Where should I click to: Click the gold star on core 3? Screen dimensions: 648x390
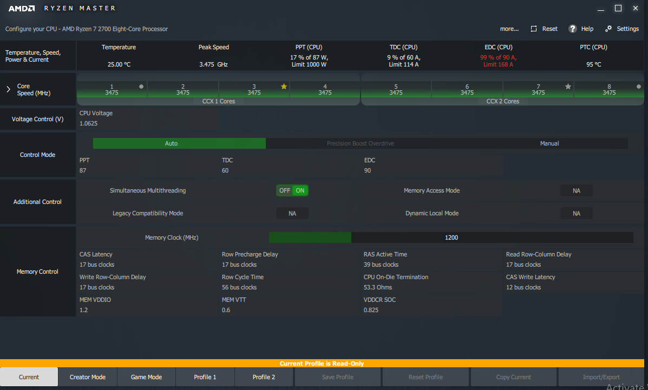(284, 87)
